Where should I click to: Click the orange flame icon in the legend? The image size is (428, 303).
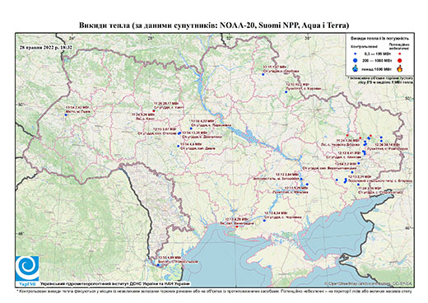coord(400,68)
